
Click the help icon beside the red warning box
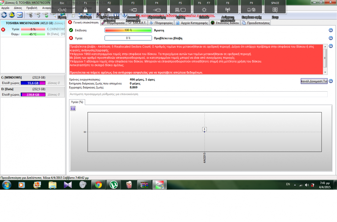[331, 46]
